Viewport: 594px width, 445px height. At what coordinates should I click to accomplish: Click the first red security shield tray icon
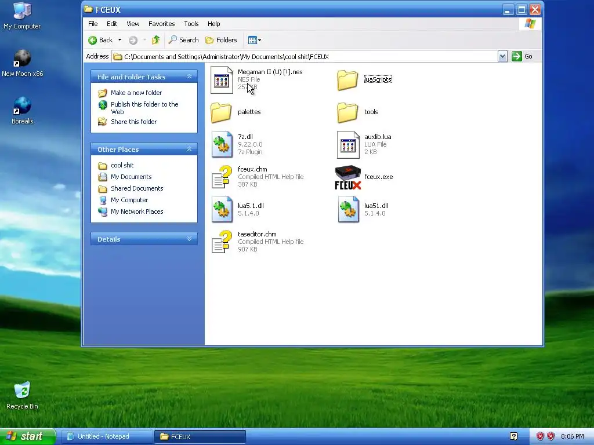point(540,437)
